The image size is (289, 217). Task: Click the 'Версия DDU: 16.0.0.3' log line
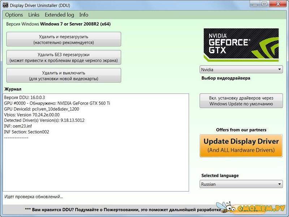[x=25, y=97]
